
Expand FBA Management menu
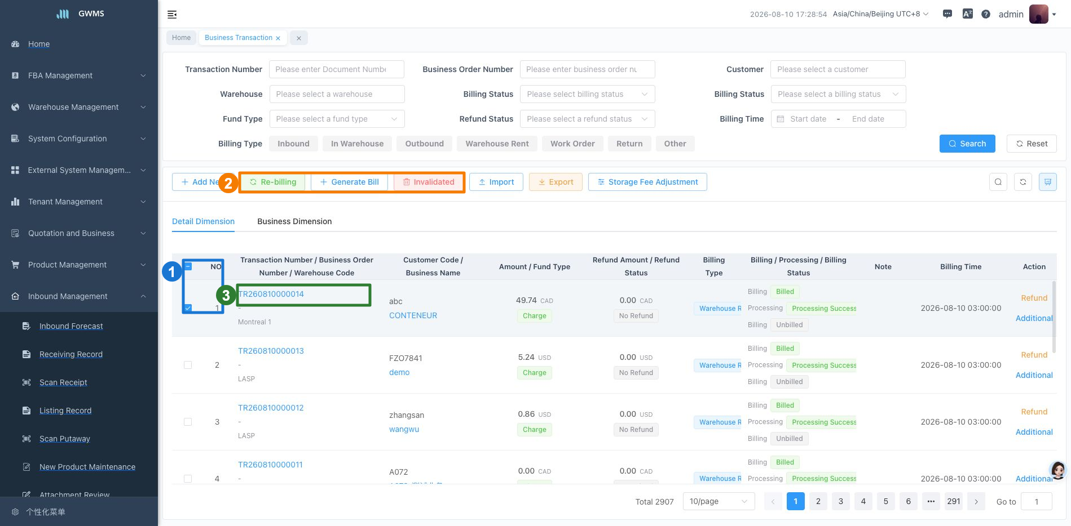click(x=79, y=75)
